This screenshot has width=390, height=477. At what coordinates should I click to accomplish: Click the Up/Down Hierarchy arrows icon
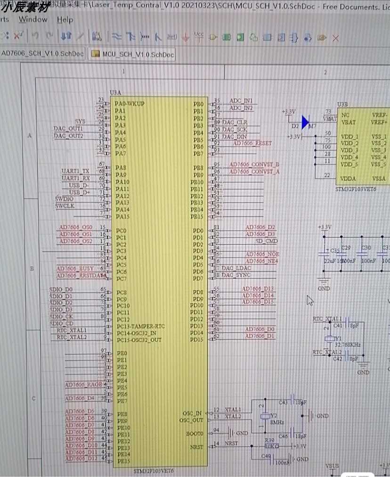click(66, 36)
